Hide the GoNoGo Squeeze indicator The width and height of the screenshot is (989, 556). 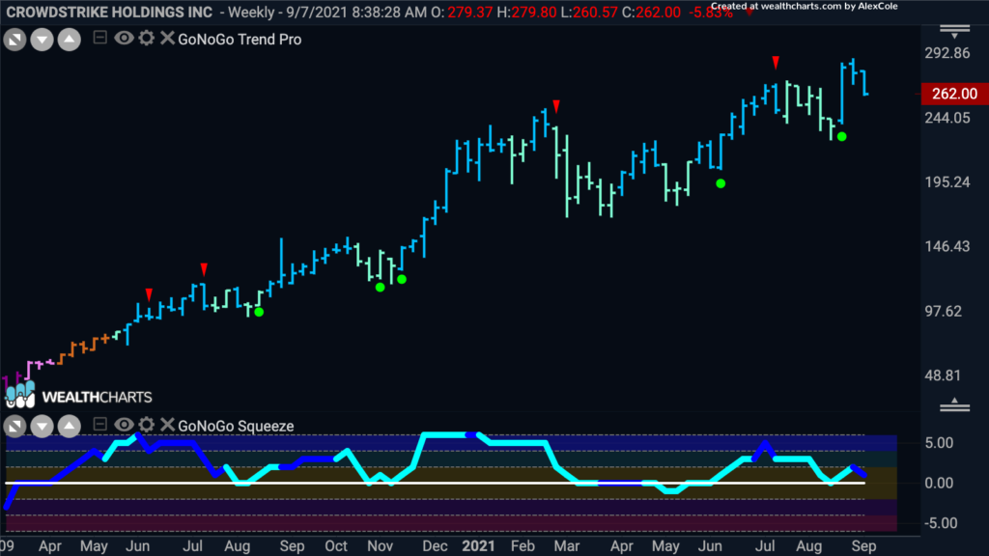[124, 425]
